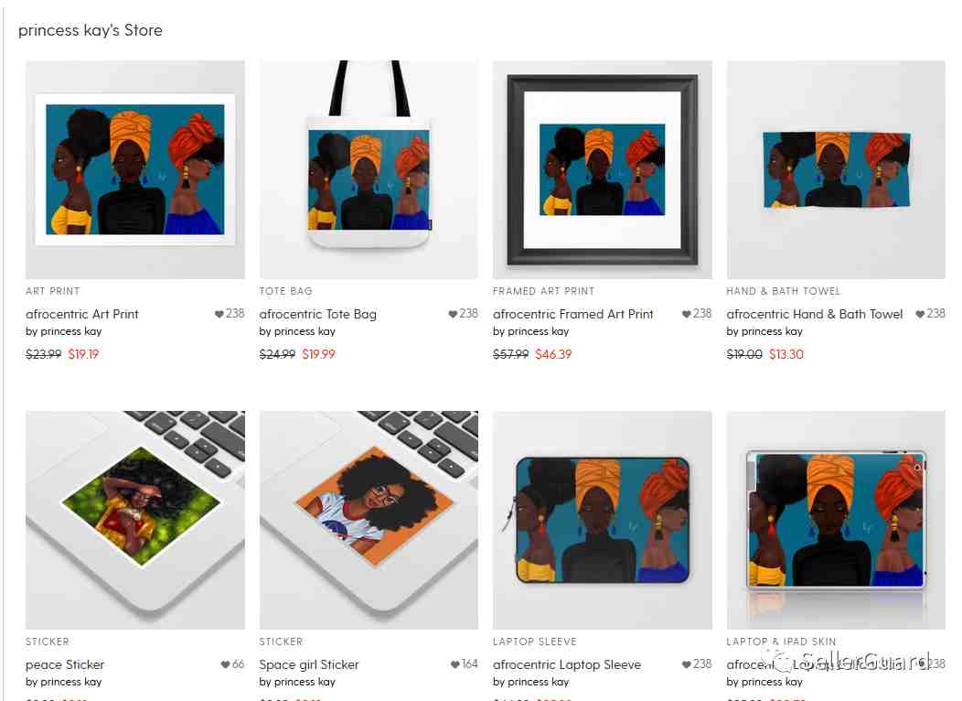View the laptop and iPad skin image

point(836,520)
